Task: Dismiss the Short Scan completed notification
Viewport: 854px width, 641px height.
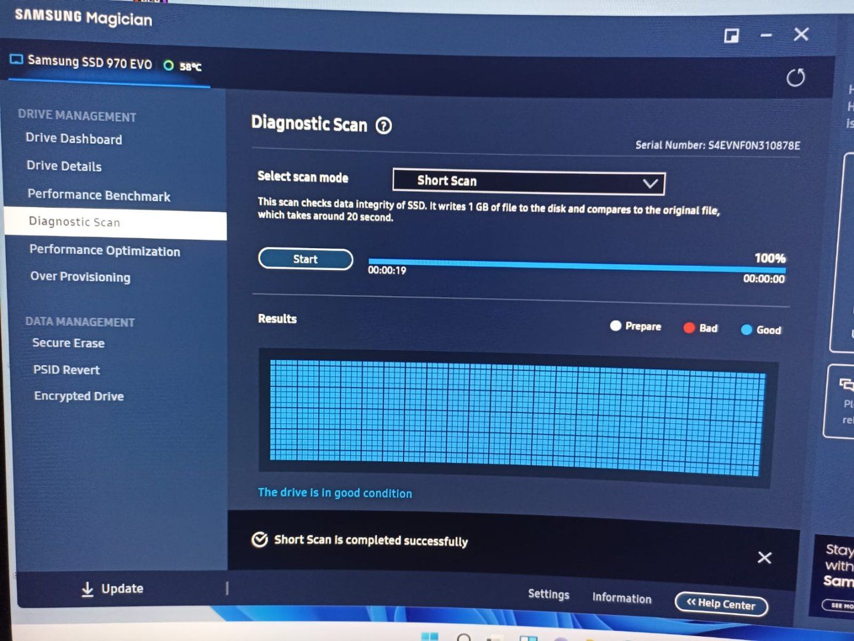Action: pyautogui.click(x=764, y=557)
